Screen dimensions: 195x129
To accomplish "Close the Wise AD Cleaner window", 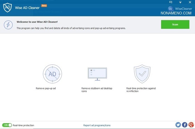I will (x=190, y=2).
